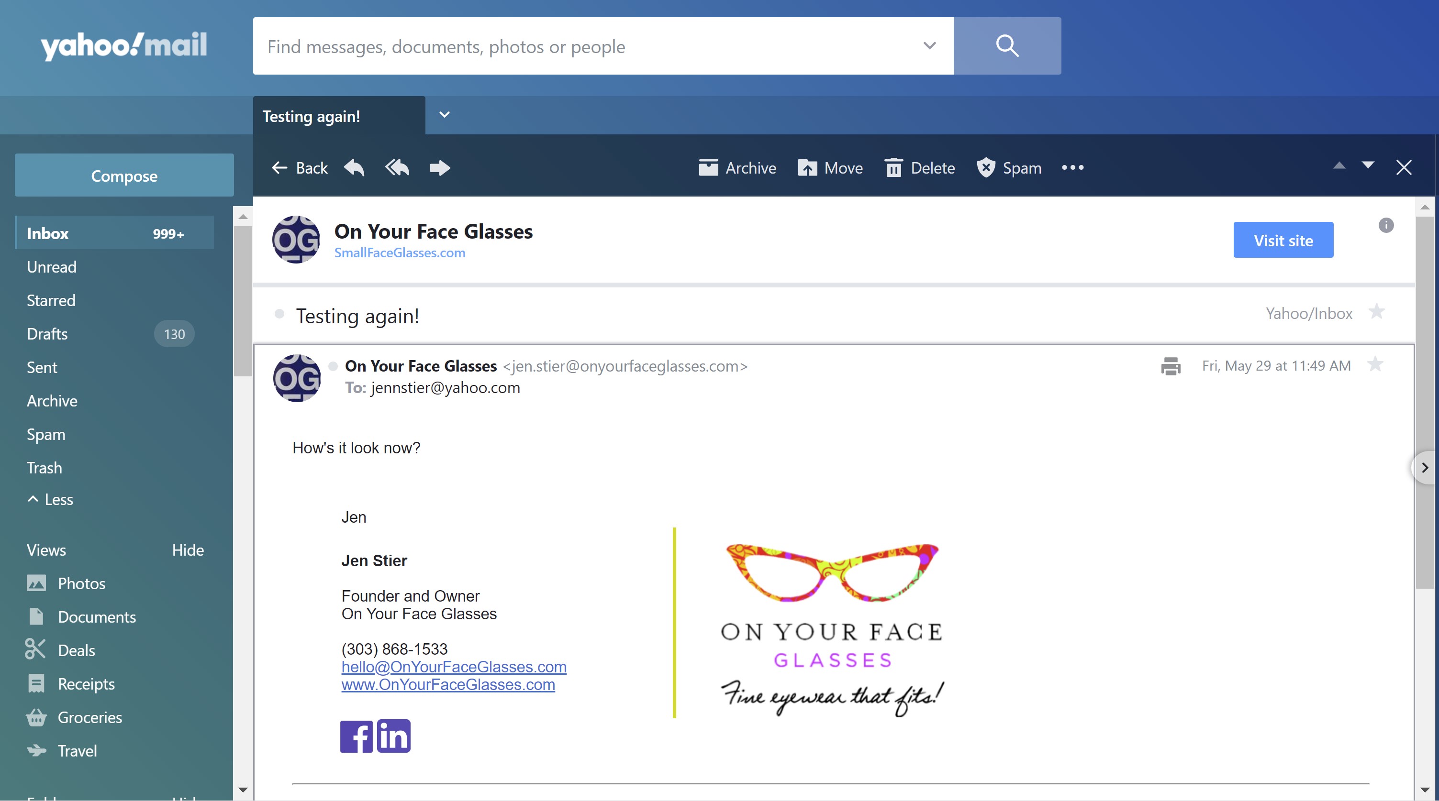Screen dimensions: 1439x801
Task: Open the Spam folder in sidebar
Action: point(46,434)
